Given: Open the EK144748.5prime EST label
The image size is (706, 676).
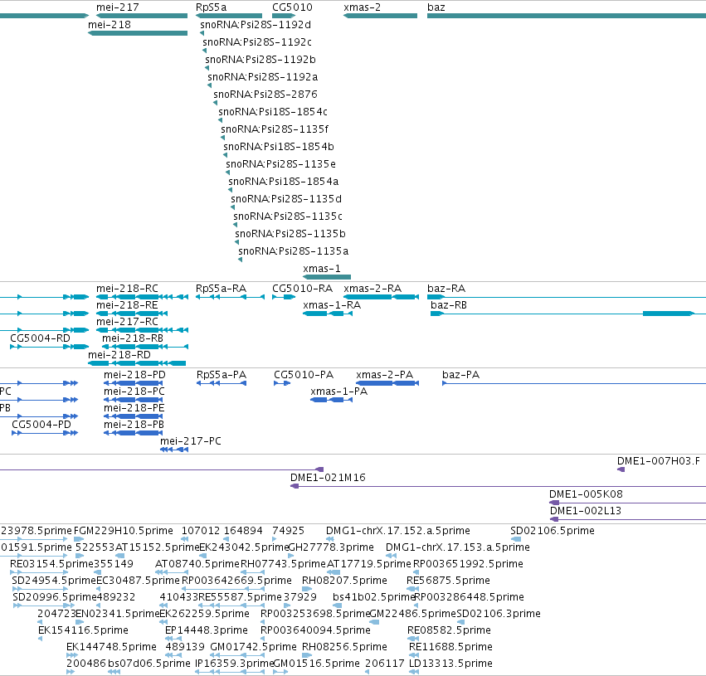Looking at the screenshot, I should 112,647.
